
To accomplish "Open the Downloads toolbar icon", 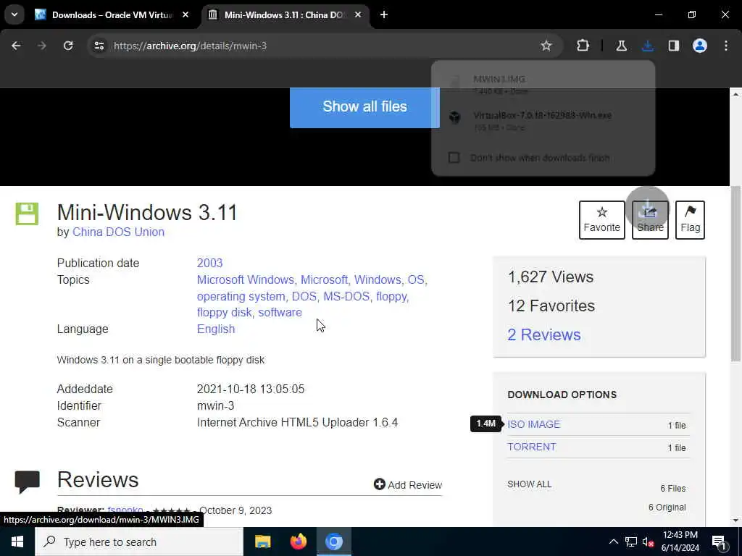I will coord(648,46).
